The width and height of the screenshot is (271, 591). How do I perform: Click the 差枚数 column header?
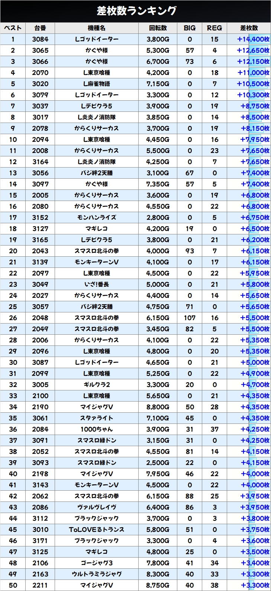249,28
